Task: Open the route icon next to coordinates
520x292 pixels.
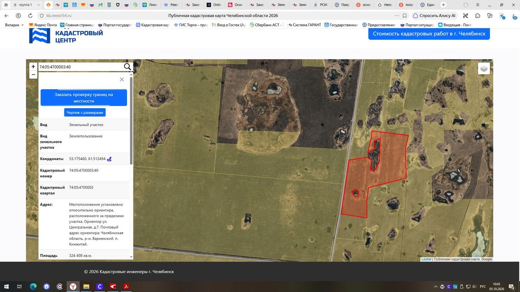Action: coord(109,159)
